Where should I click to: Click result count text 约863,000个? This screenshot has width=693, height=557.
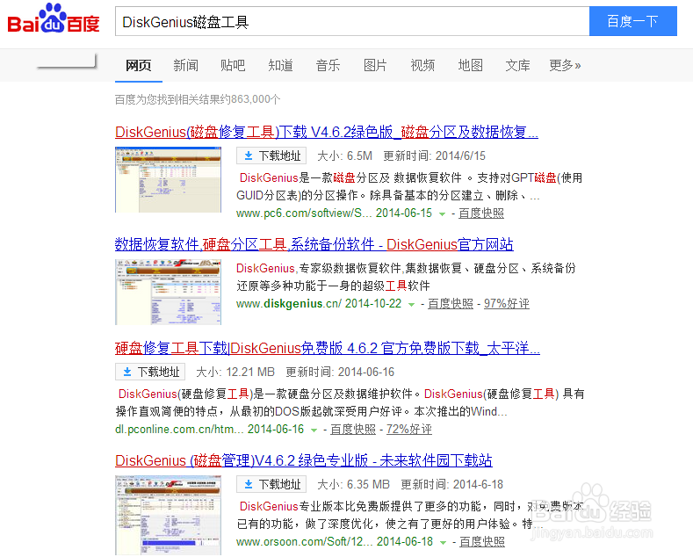(250, 99)
